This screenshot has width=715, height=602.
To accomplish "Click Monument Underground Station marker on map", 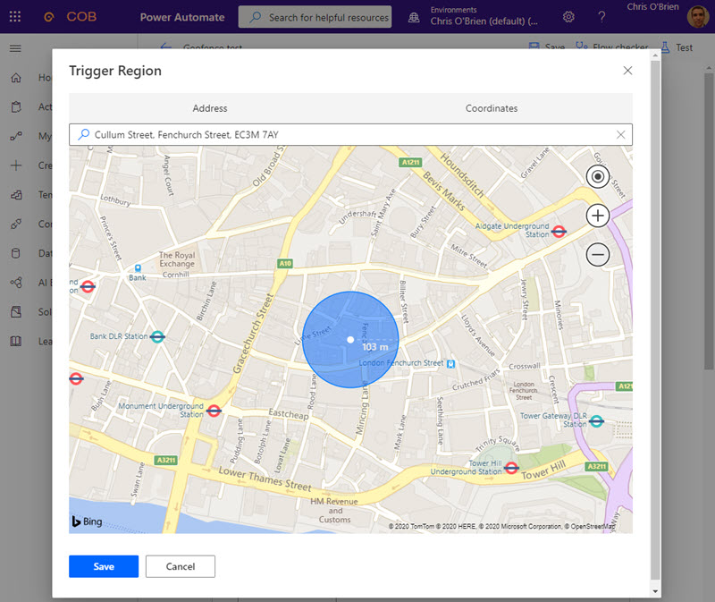I will [214, 411].
